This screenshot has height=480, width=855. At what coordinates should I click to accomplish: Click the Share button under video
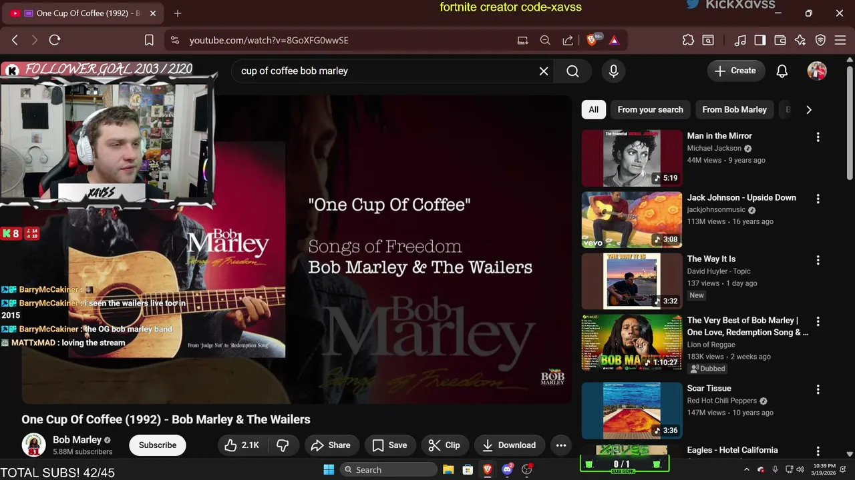pos(331,445)
